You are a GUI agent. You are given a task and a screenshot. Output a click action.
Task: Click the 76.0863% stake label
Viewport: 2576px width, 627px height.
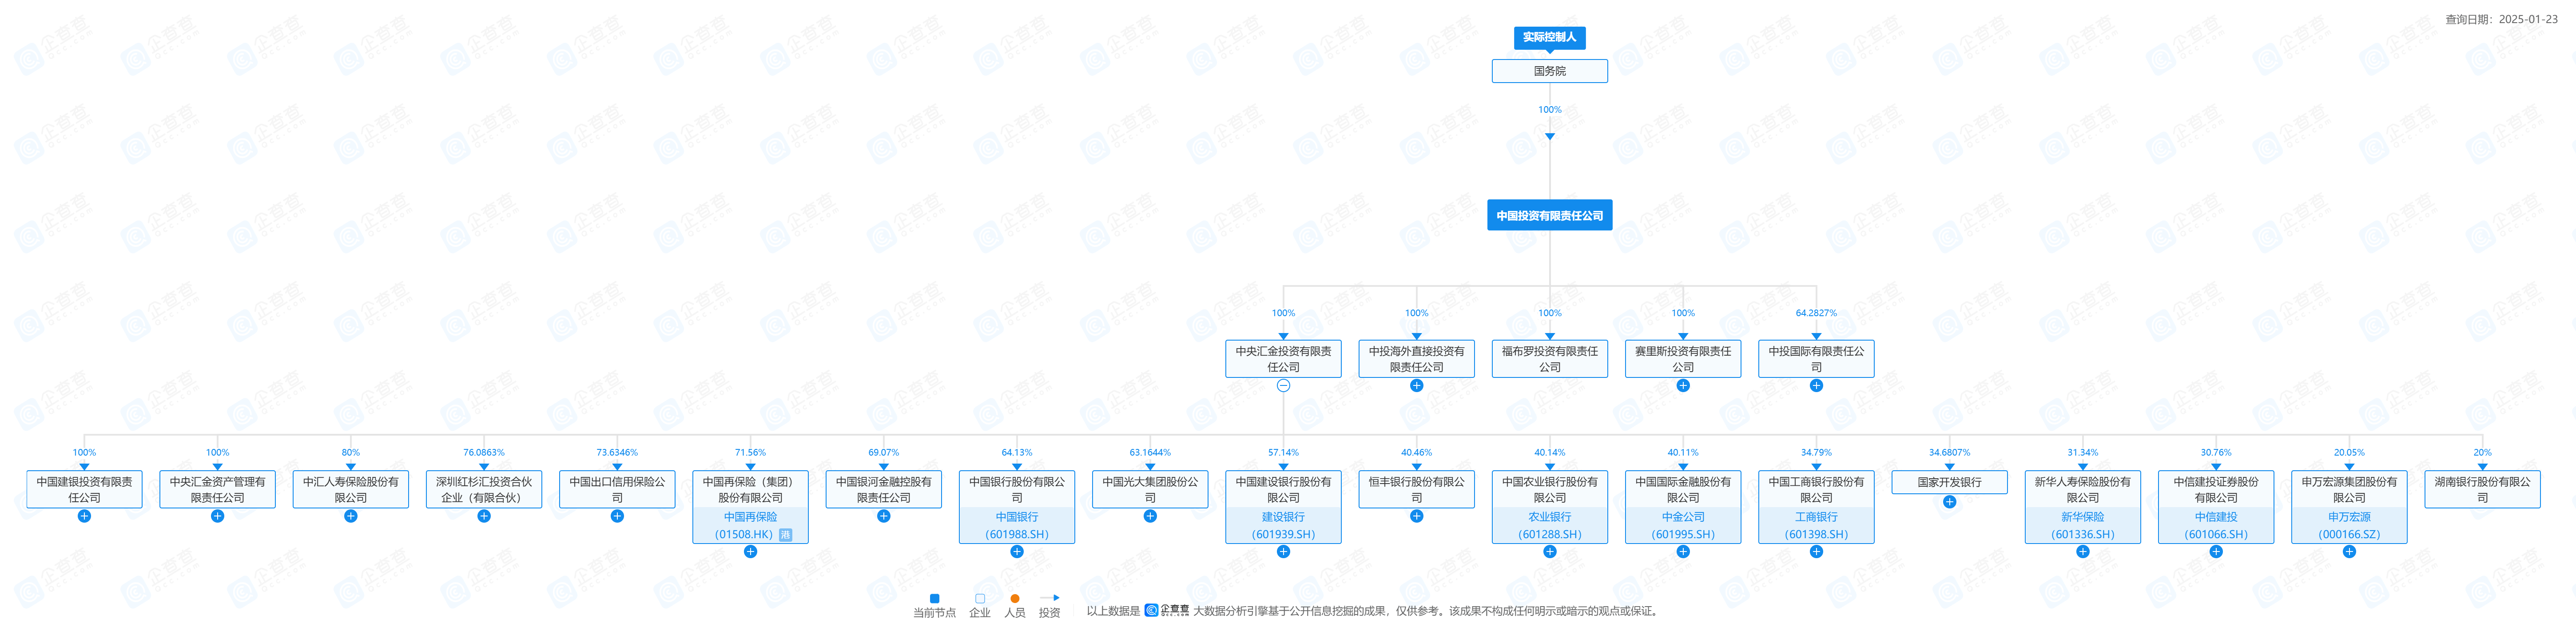(484, 453)
